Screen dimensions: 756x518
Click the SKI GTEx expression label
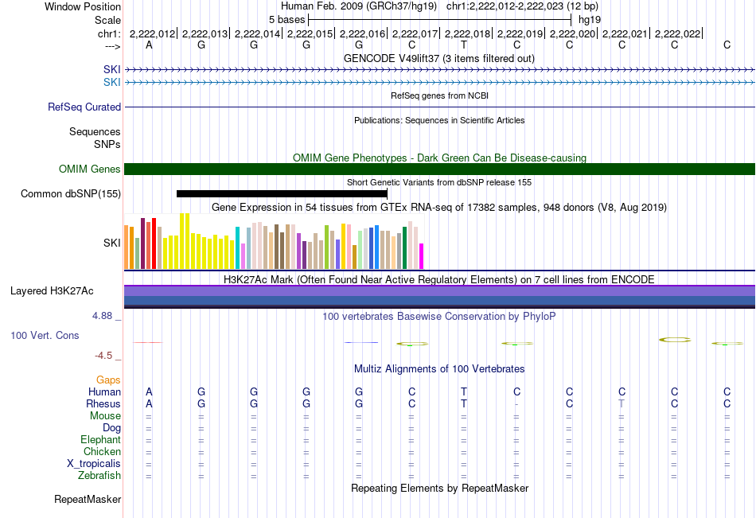point(112,243)
